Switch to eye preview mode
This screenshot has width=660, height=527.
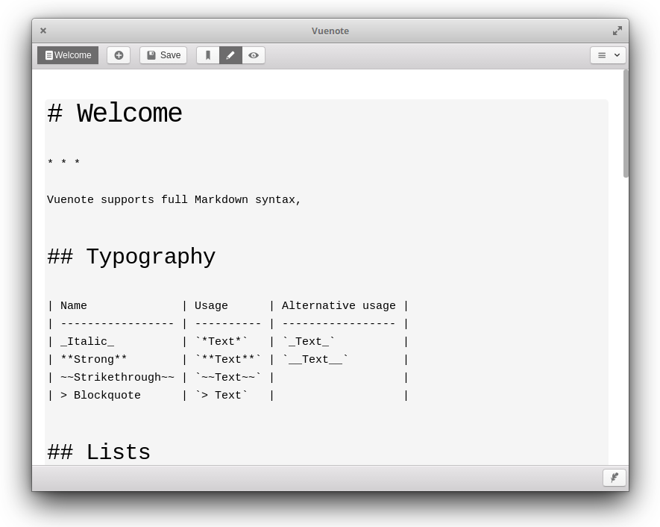[254, 55]
